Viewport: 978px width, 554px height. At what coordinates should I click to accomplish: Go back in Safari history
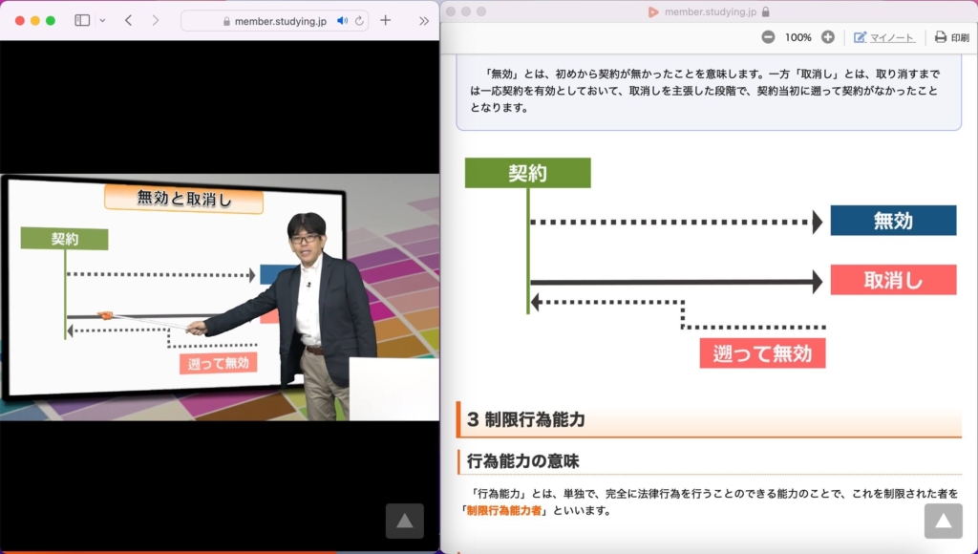(129, 21)
